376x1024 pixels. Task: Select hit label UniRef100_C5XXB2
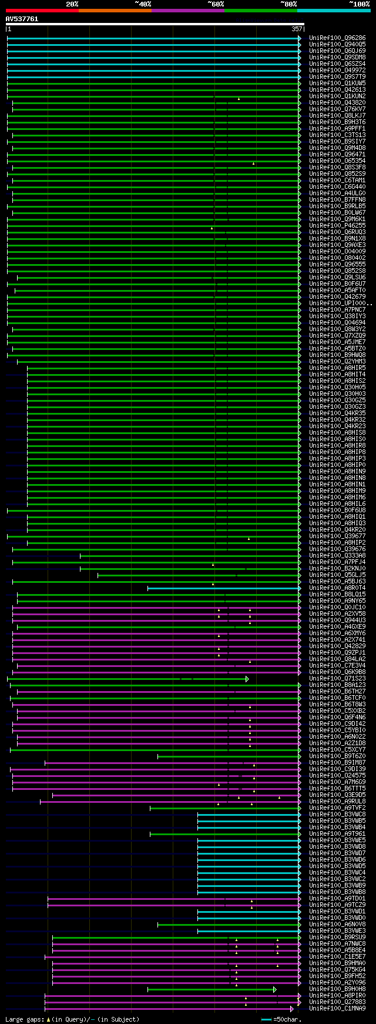(x=337, y=711)
